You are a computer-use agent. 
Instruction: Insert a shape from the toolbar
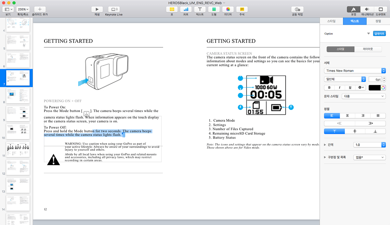click(x=214, y=9)
